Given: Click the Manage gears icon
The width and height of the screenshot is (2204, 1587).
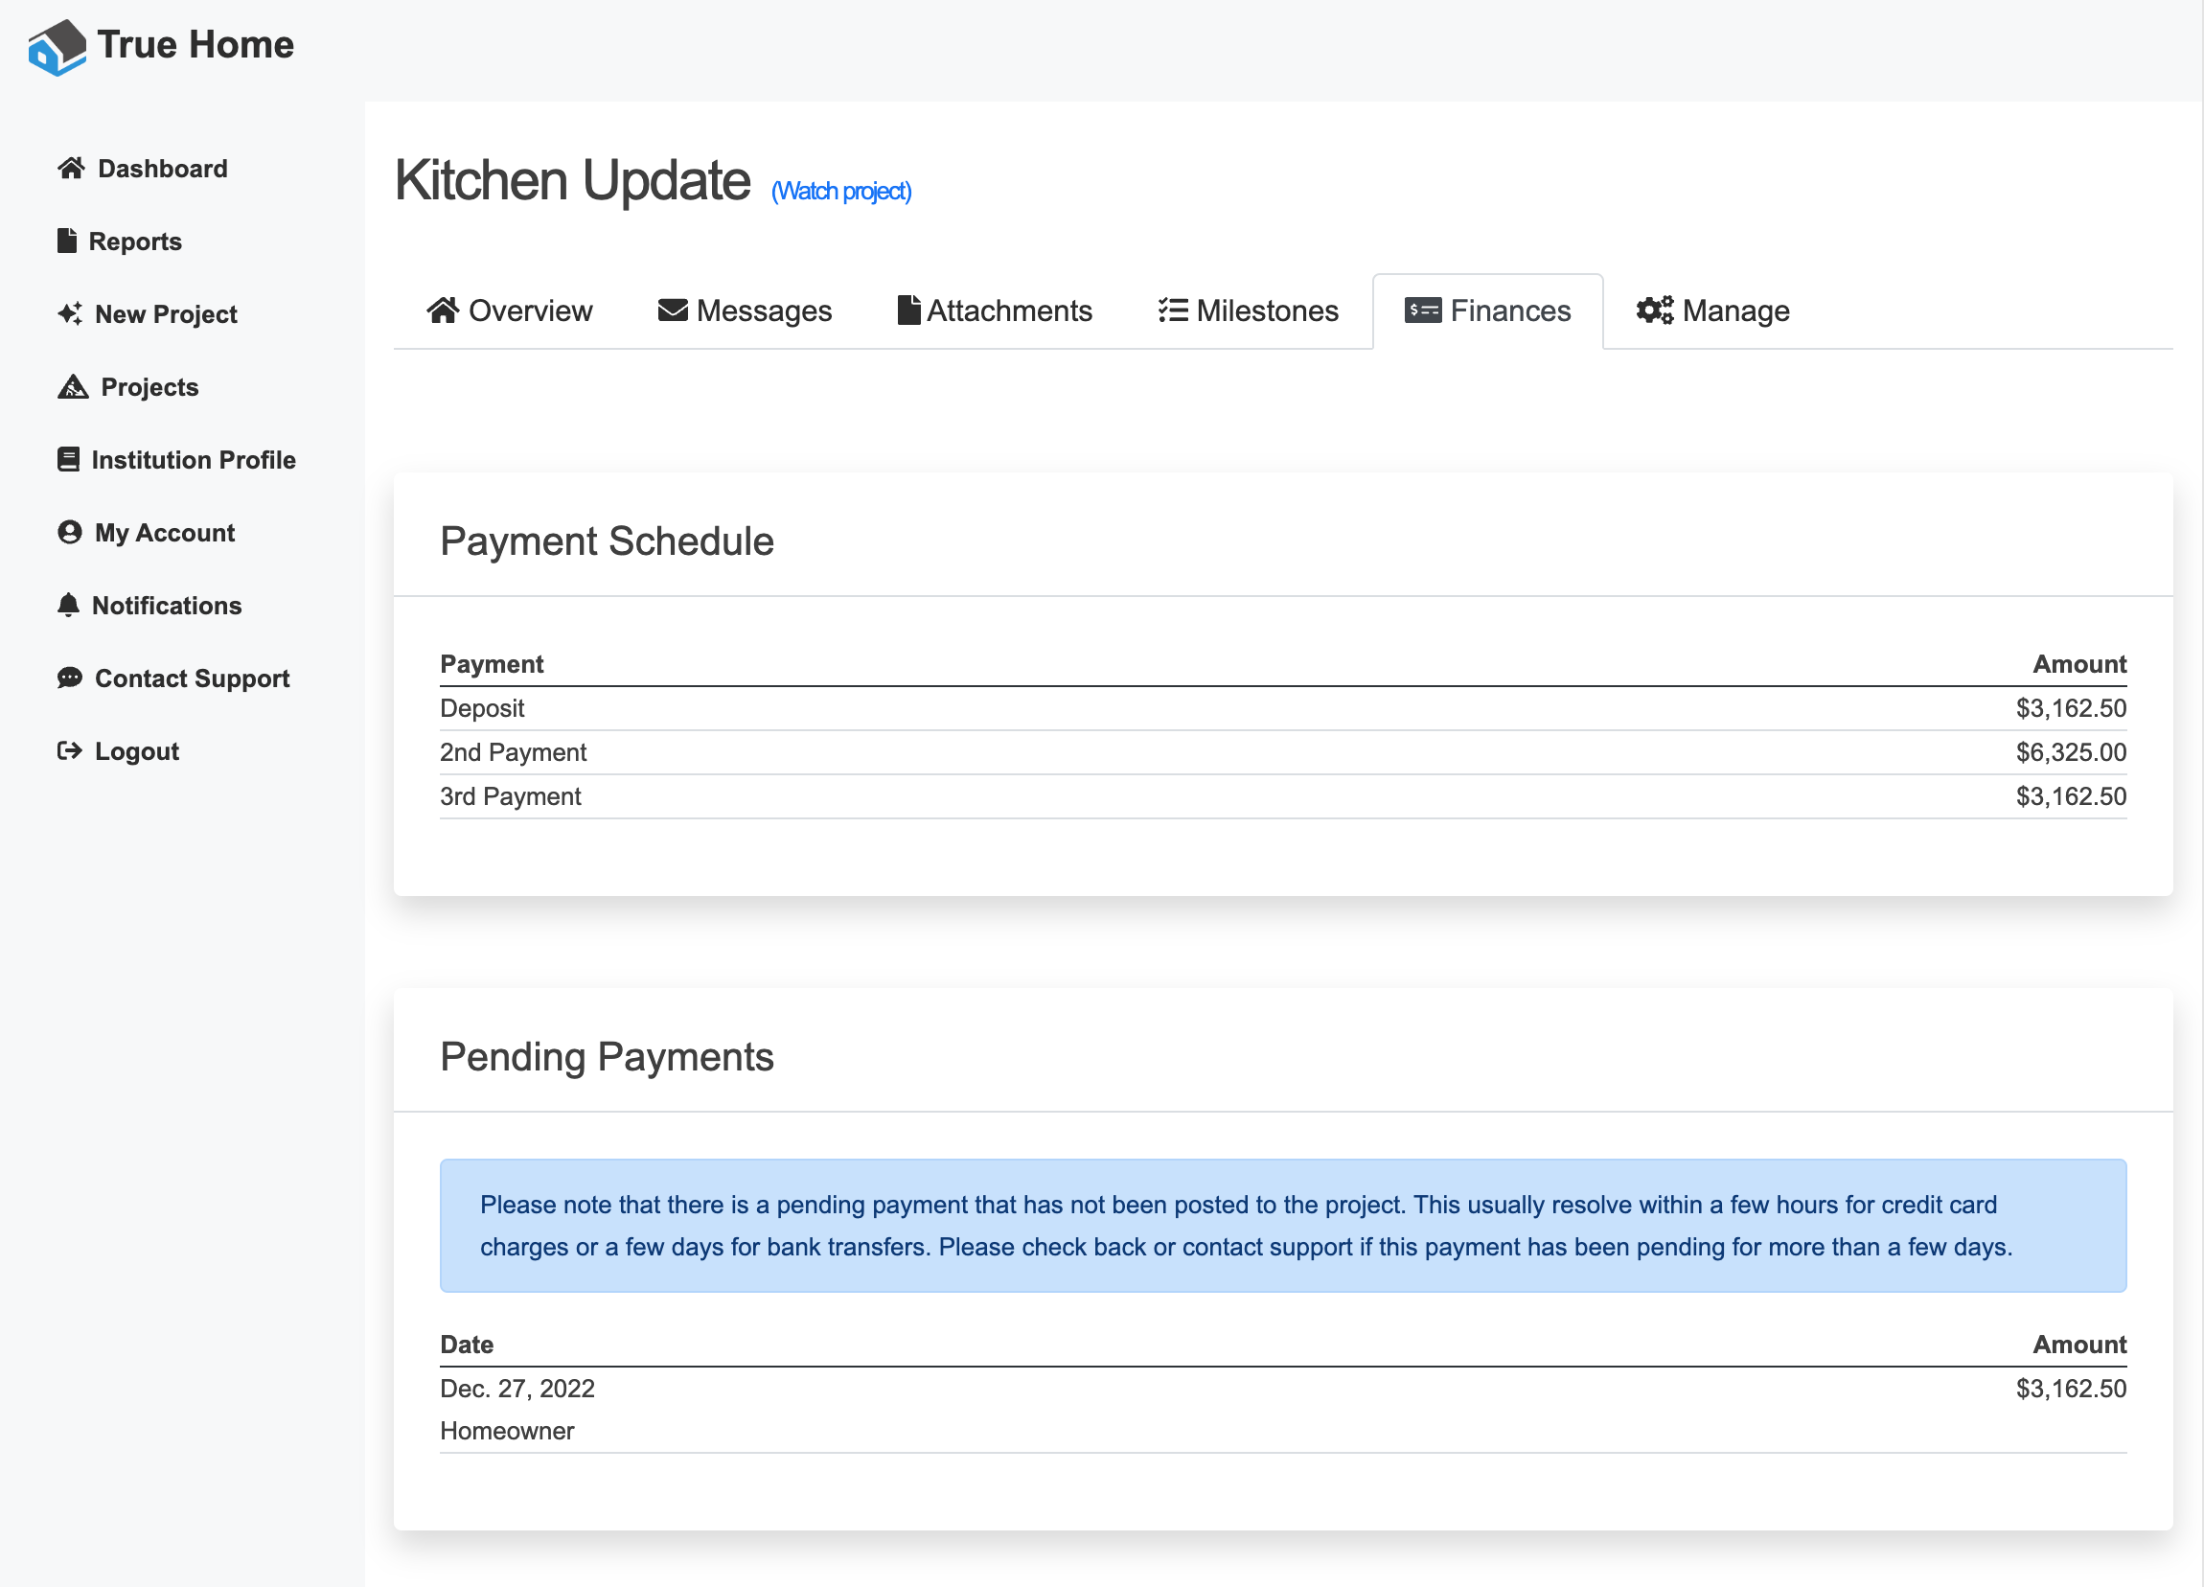Looking at the screenshot, I should click(x=1654, y=311).
